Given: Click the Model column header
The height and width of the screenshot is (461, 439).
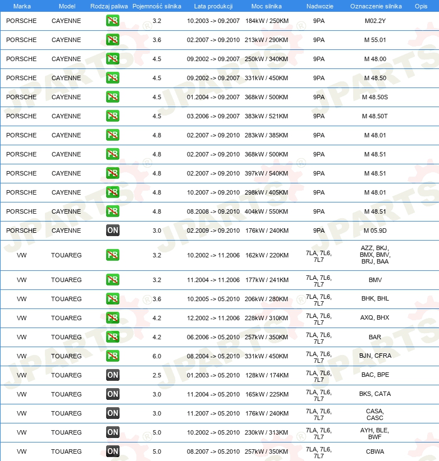Looking at the screenshot, I should coord(67,6).
